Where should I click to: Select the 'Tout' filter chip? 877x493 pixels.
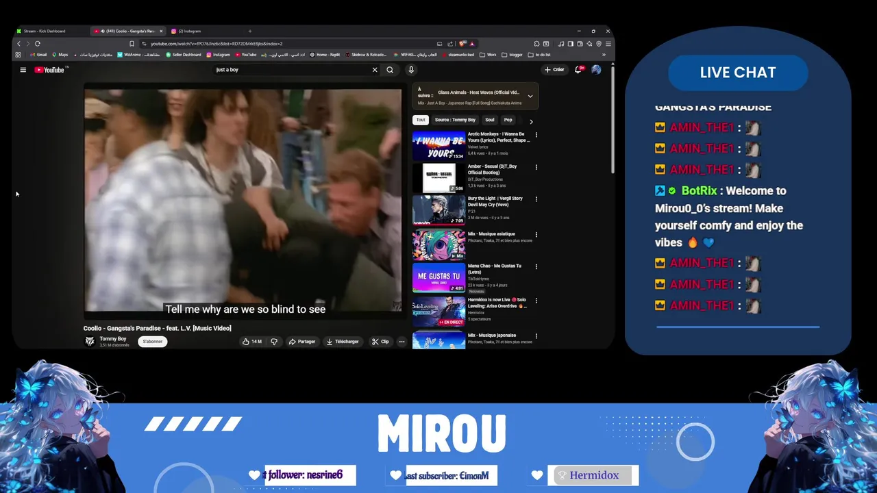tap(421, 120)
